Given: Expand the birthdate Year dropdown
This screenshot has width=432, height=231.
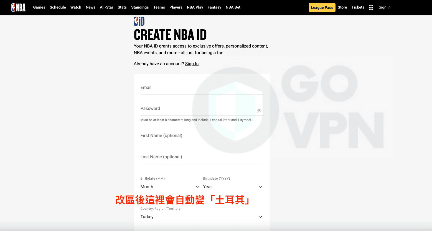Looking at the screenshot, I should point(233,187).
